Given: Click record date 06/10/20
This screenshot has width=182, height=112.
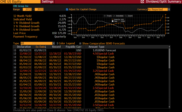Looking at the screenshot, I should point(55,98).
